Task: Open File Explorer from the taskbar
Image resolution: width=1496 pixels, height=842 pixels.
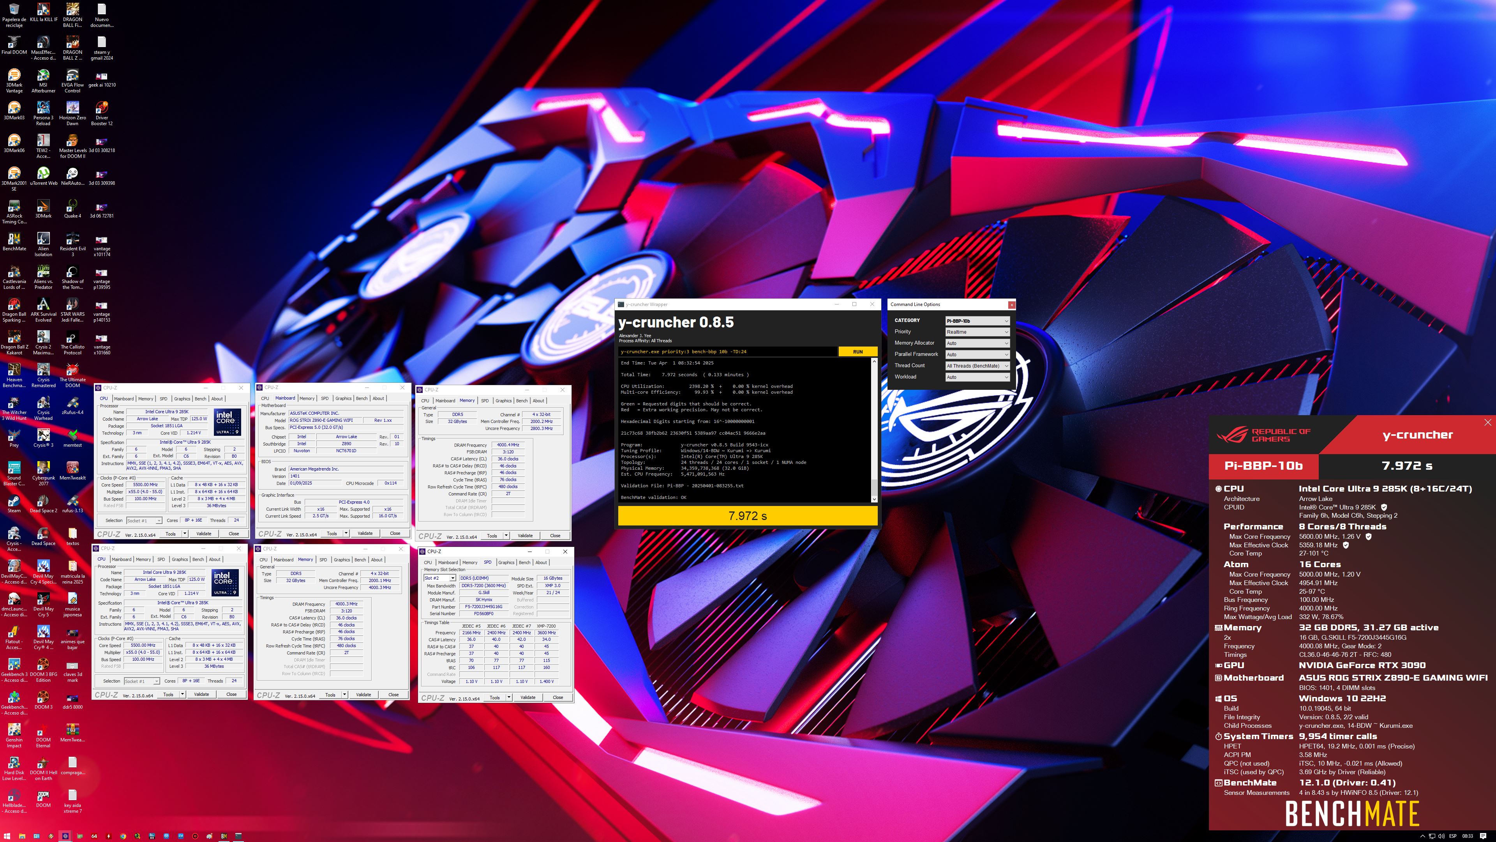Action: pos(22,836)
